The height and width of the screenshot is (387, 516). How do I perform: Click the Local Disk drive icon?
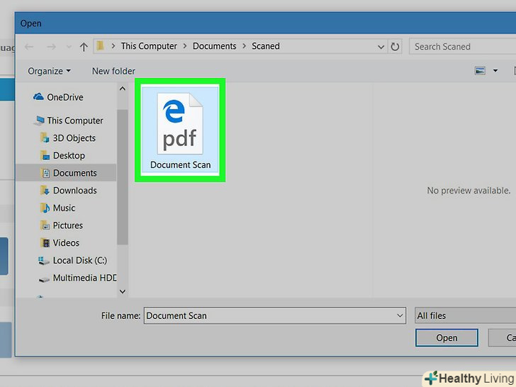43,261
